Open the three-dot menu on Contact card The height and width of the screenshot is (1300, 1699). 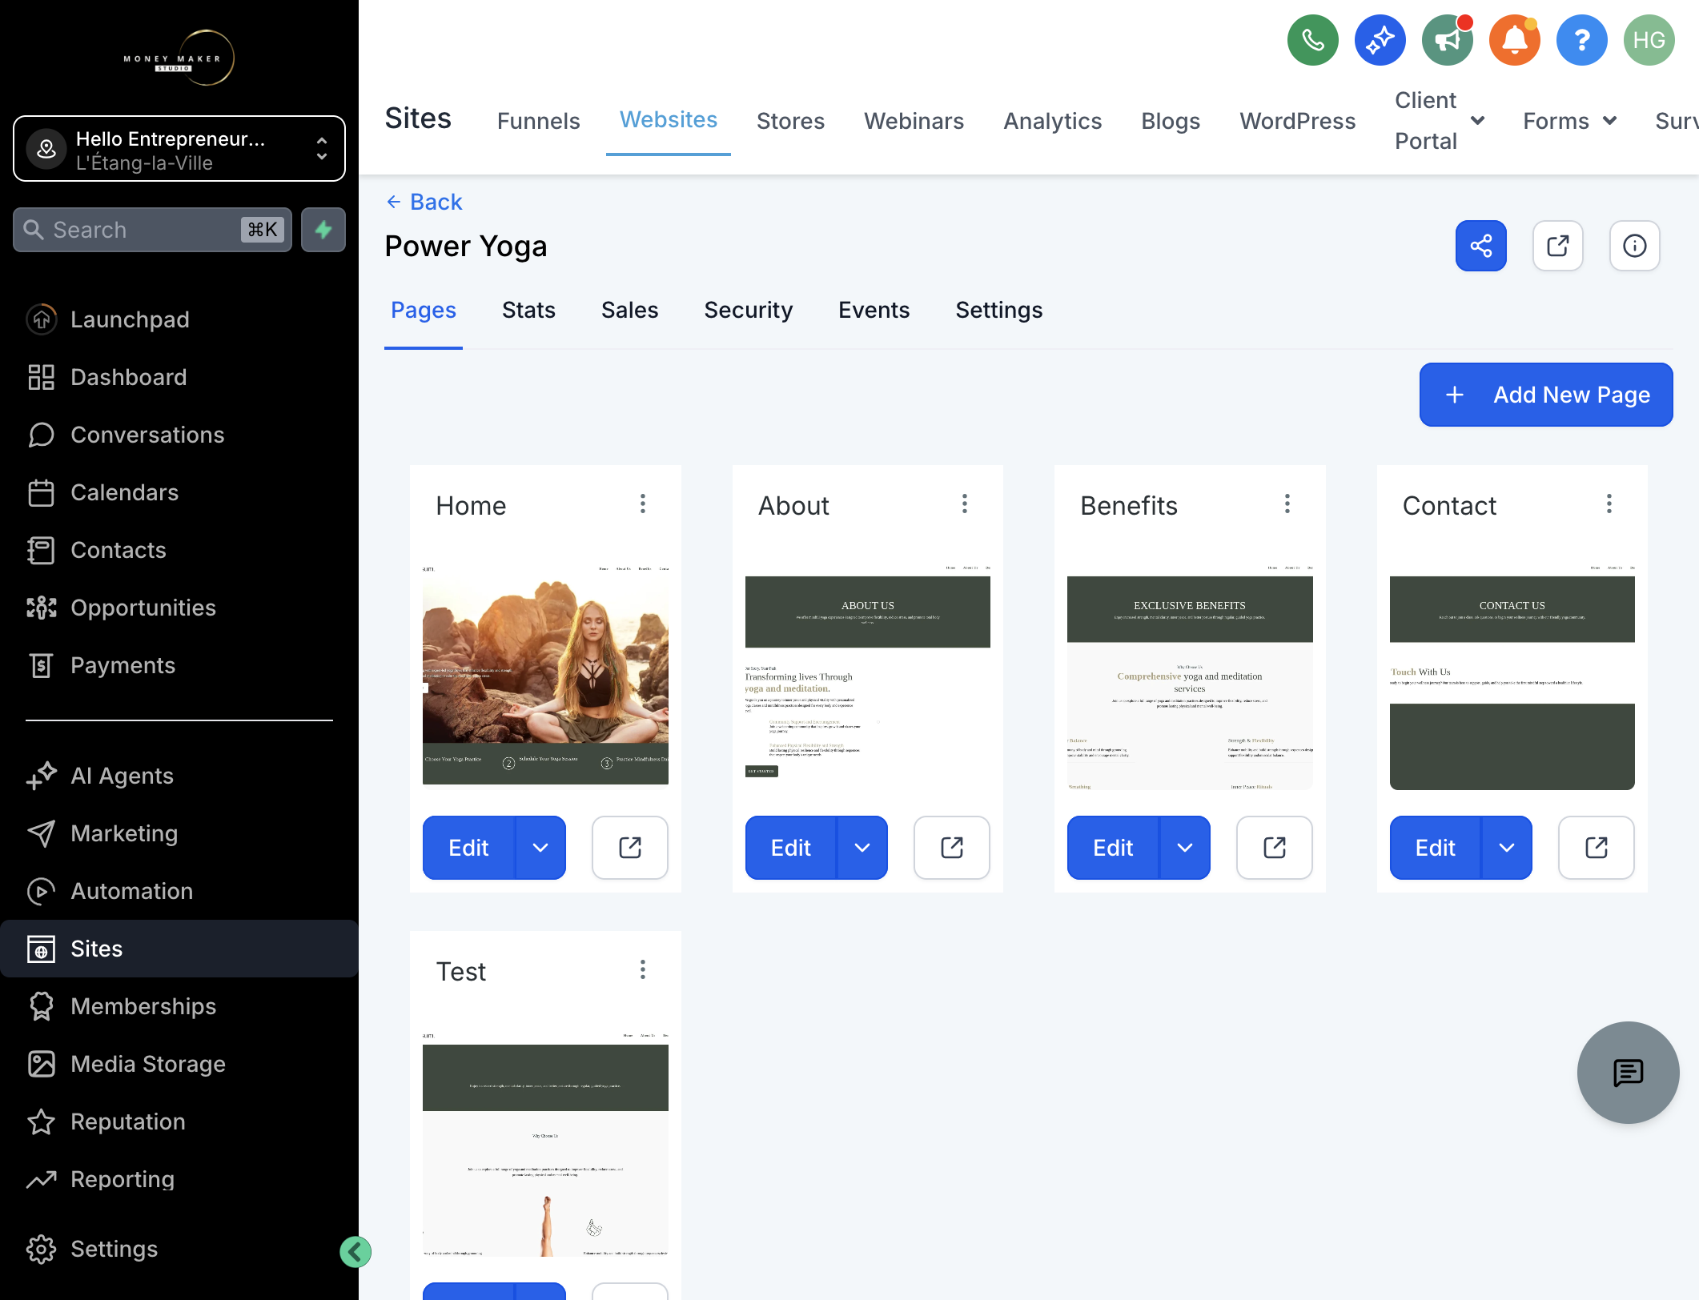1609,504
